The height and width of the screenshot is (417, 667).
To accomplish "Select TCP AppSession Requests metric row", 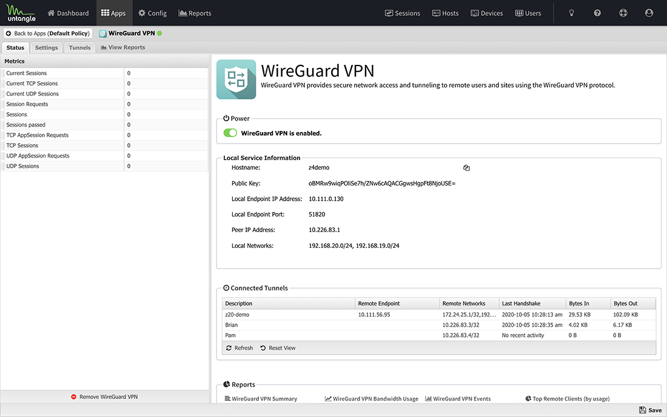I will tap(105, 135).
